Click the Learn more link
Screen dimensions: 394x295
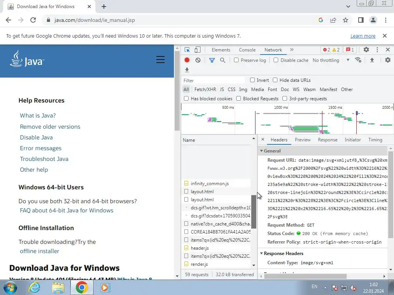point(363,36)
